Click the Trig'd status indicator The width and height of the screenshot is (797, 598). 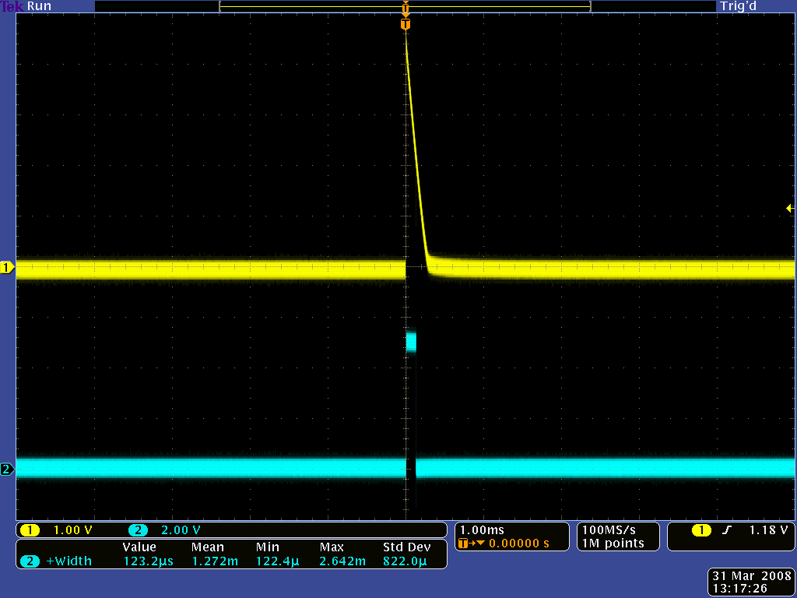738,6
